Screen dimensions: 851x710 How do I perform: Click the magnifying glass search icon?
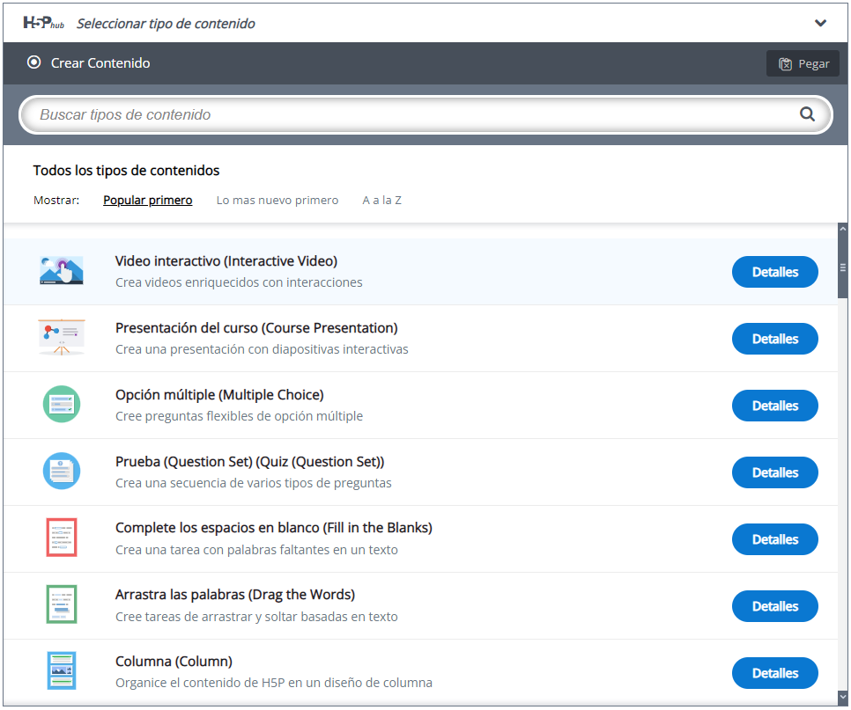point(807,114)
